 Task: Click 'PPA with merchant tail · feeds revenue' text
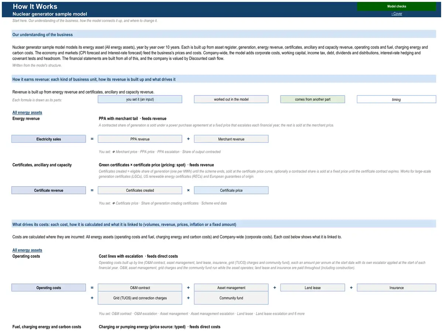pyautogui.click(x=133, y=119)
